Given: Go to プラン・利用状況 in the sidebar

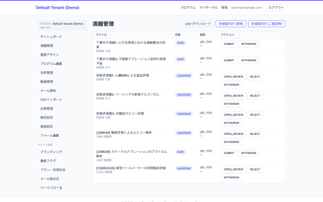Looking at the screenshot, I should pyautogui.click(x=62, y=170).
